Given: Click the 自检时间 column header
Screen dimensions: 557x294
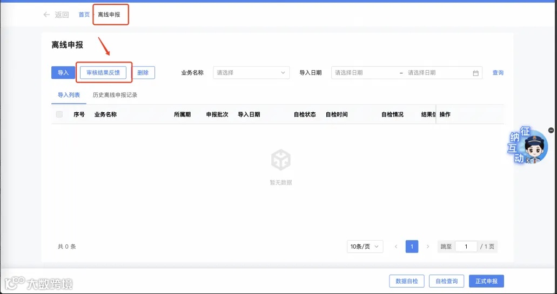Looking at the screenshot, I should point(337,114).
